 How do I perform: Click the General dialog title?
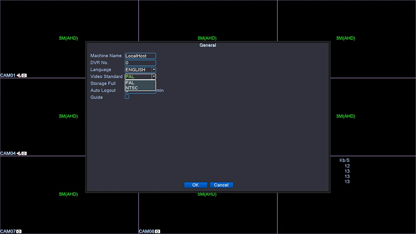pyautogui.click(x=208, y=45)
